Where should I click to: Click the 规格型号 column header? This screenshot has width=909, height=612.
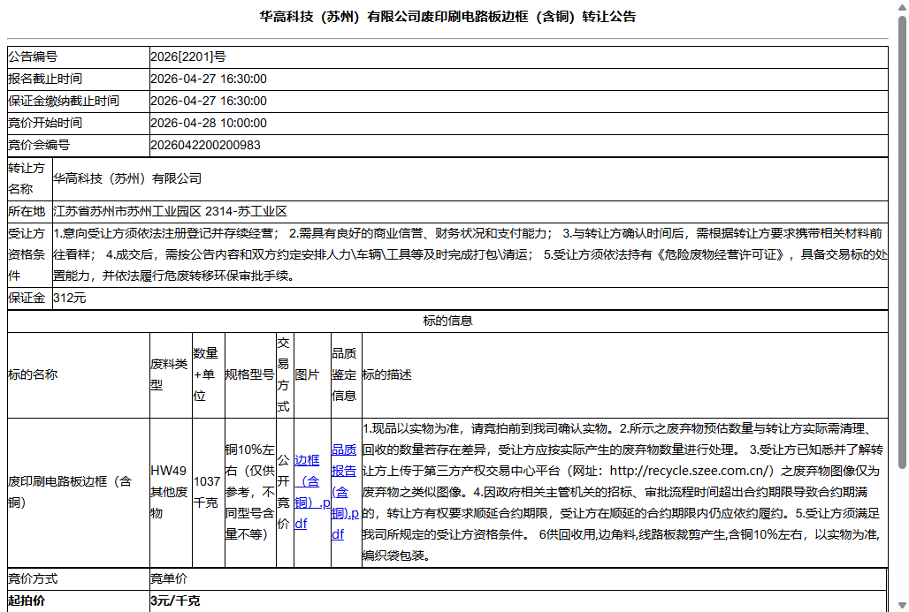click(x=250, y=375)
